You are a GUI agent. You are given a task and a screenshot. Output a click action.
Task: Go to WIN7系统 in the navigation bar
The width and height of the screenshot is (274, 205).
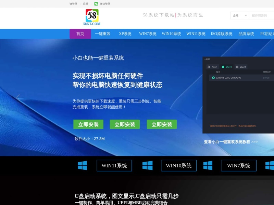148,34
